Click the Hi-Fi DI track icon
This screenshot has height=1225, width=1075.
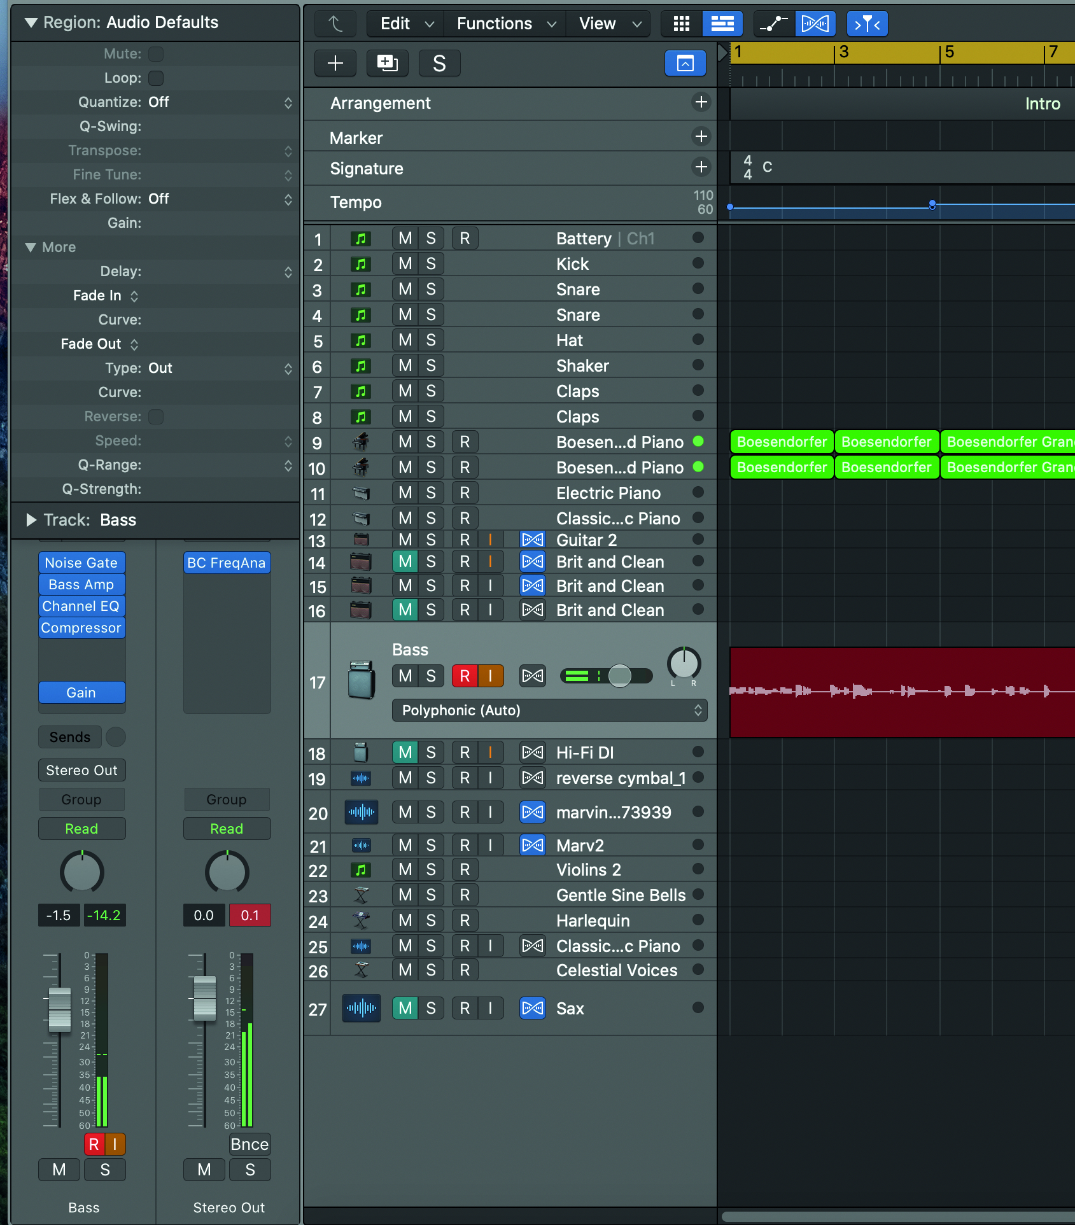point(361,752)
